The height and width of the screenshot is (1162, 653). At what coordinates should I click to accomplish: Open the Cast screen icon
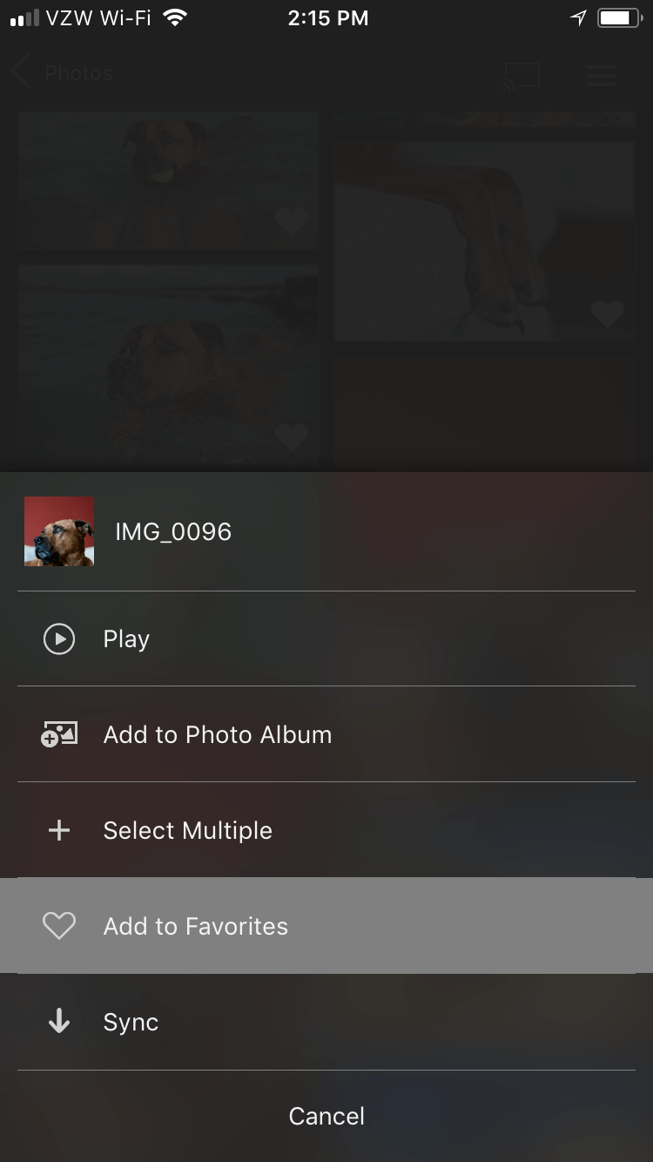coord(522,76)
